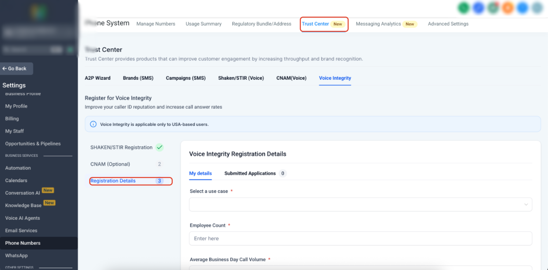The image size is (548, 270).
Task: Open the Manage Numbers tab
Action: tap(156, 24)
